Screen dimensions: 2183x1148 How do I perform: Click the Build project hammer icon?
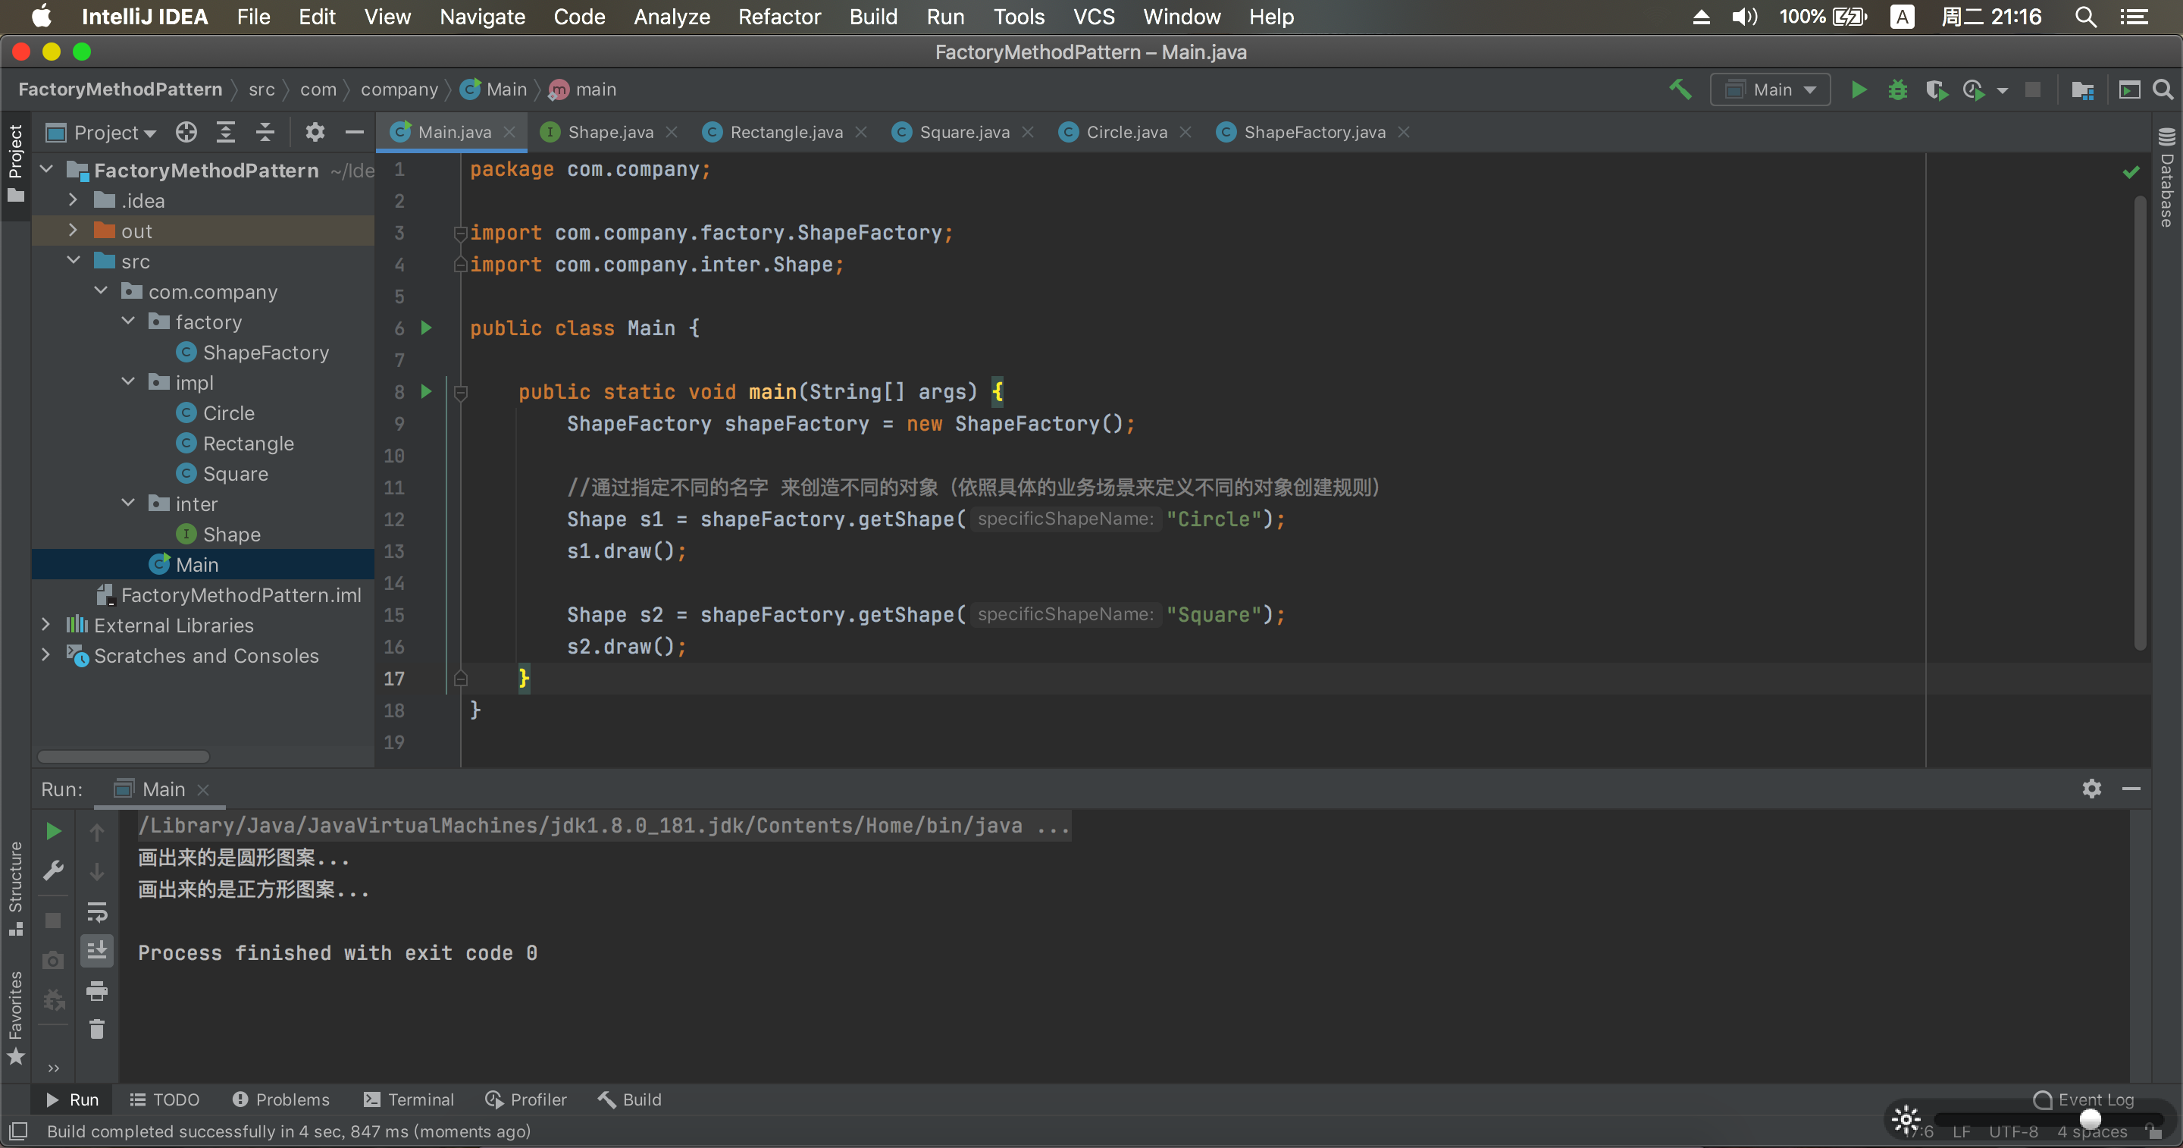pos(1680,89)
